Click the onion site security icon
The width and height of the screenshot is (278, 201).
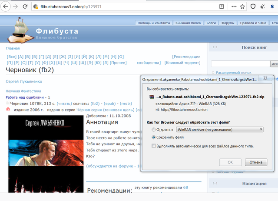[x=36, y=7]
